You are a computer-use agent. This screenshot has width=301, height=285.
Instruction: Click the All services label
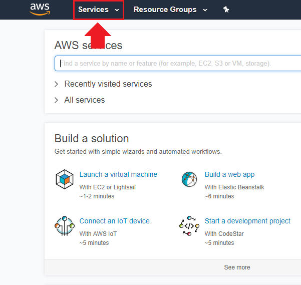tap(85, 100)
